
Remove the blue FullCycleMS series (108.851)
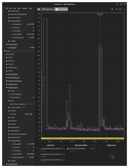pyautogui.click(x=64, y=149)
